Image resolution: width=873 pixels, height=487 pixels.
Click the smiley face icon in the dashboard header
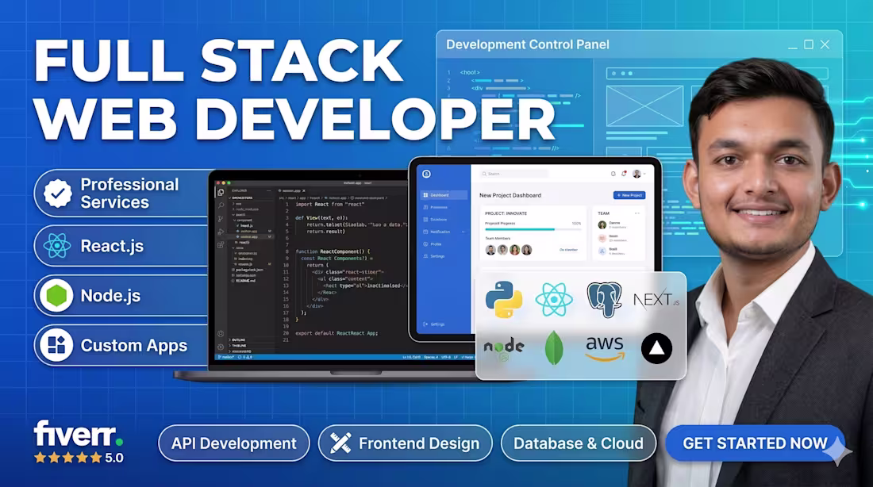point(613,174)
